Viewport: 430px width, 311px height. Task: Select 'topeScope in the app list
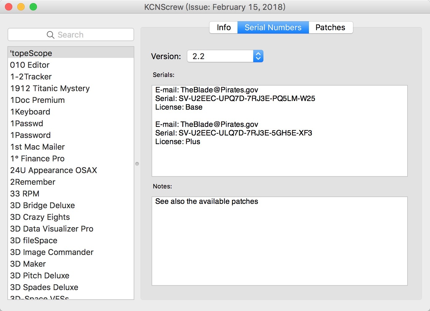pos(31,53)
